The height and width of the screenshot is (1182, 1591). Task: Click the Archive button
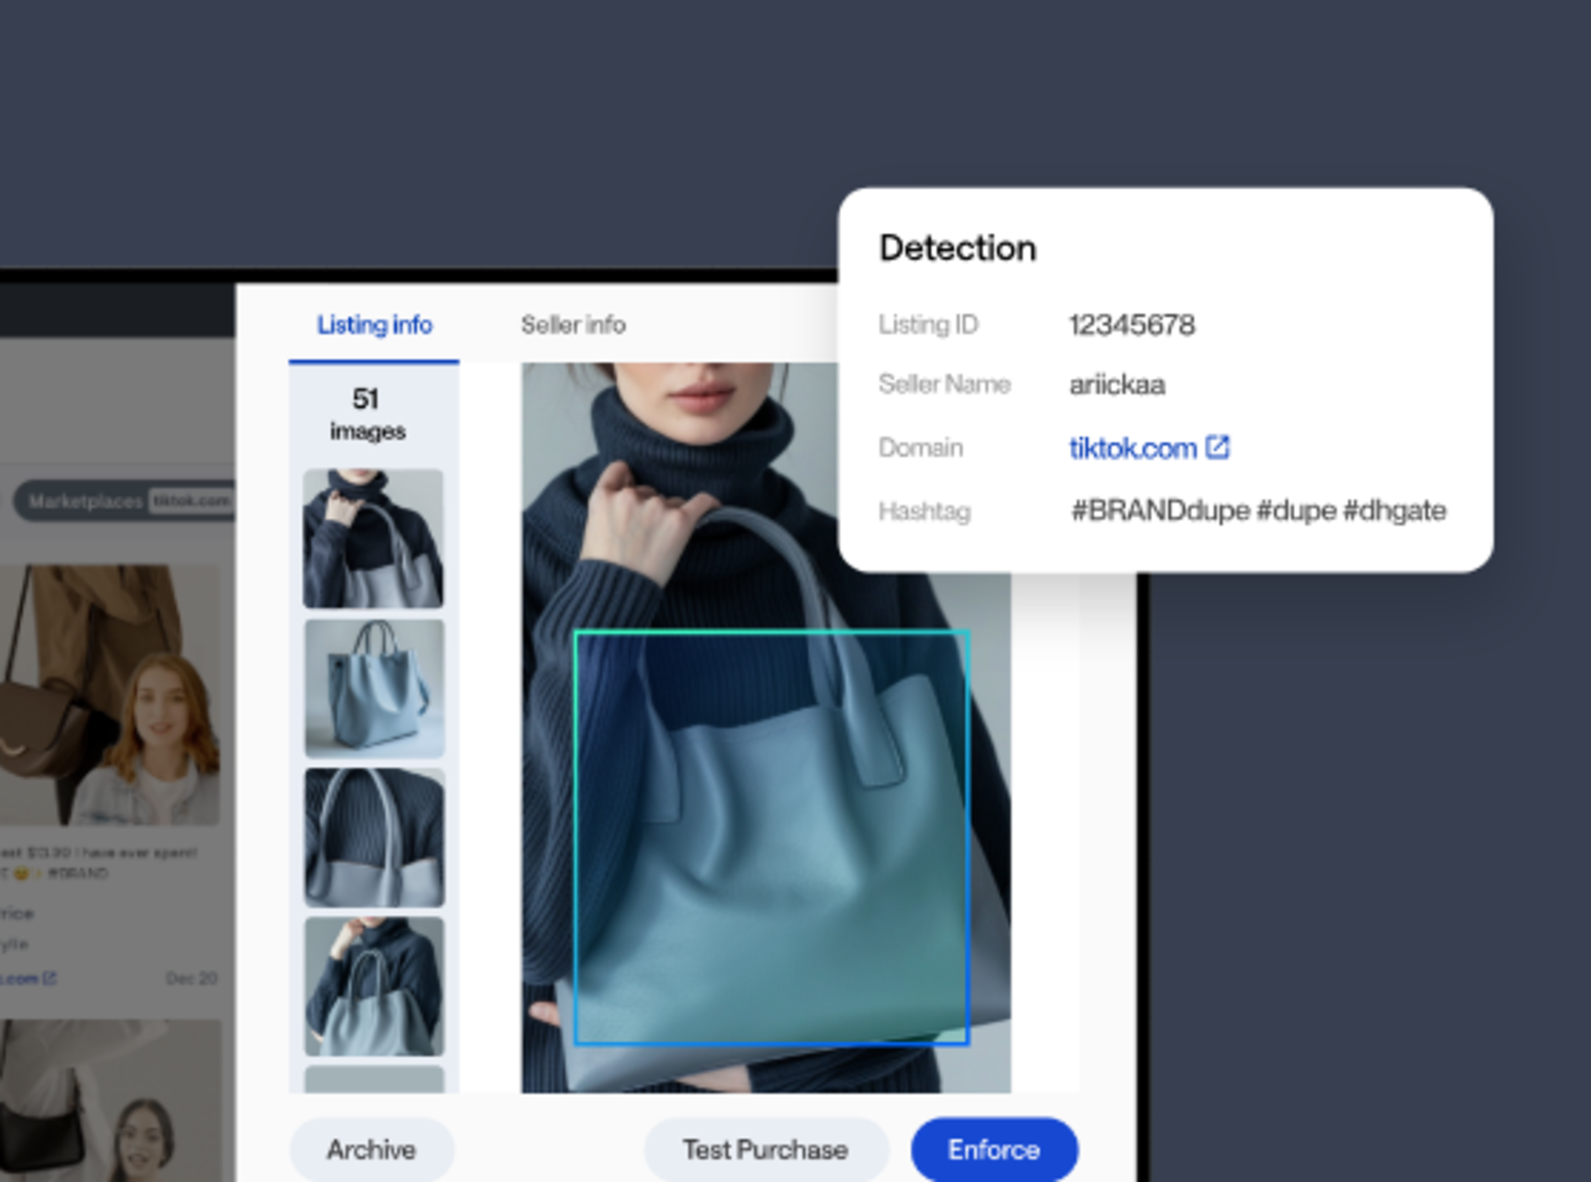371,1149
